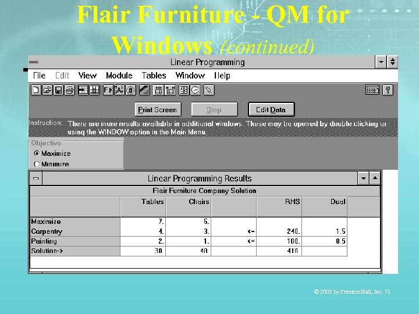Click the up-down restore arrow on main title bar
419x314 pixels.
coord(392,62)
